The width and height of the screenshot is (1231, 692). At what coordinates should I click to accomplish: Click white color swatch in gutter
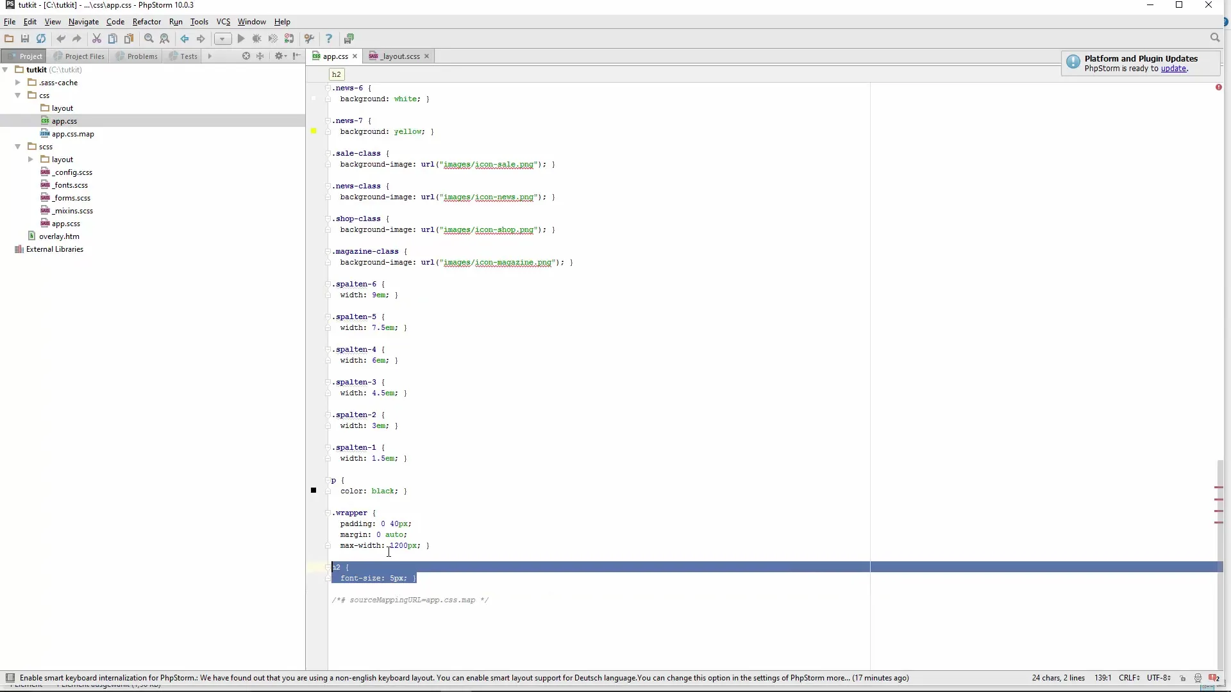coord(314,98)
